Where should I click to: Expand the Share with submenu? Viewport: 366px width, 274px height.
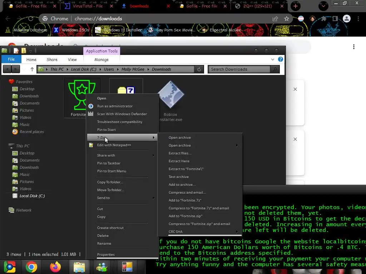point(123,156)
